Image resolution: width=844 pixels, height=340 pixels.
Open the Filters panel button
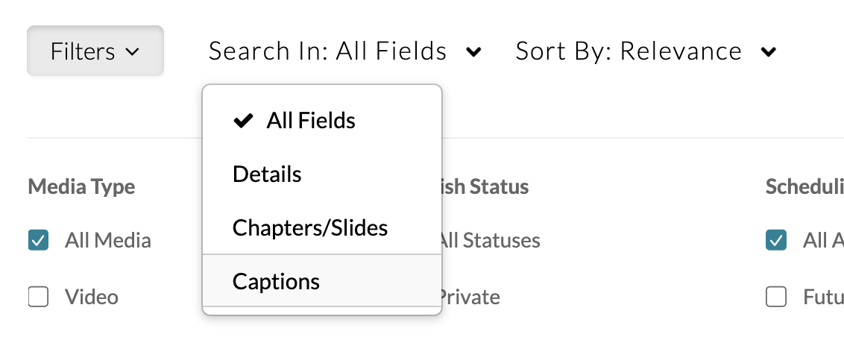click(95, 51)
